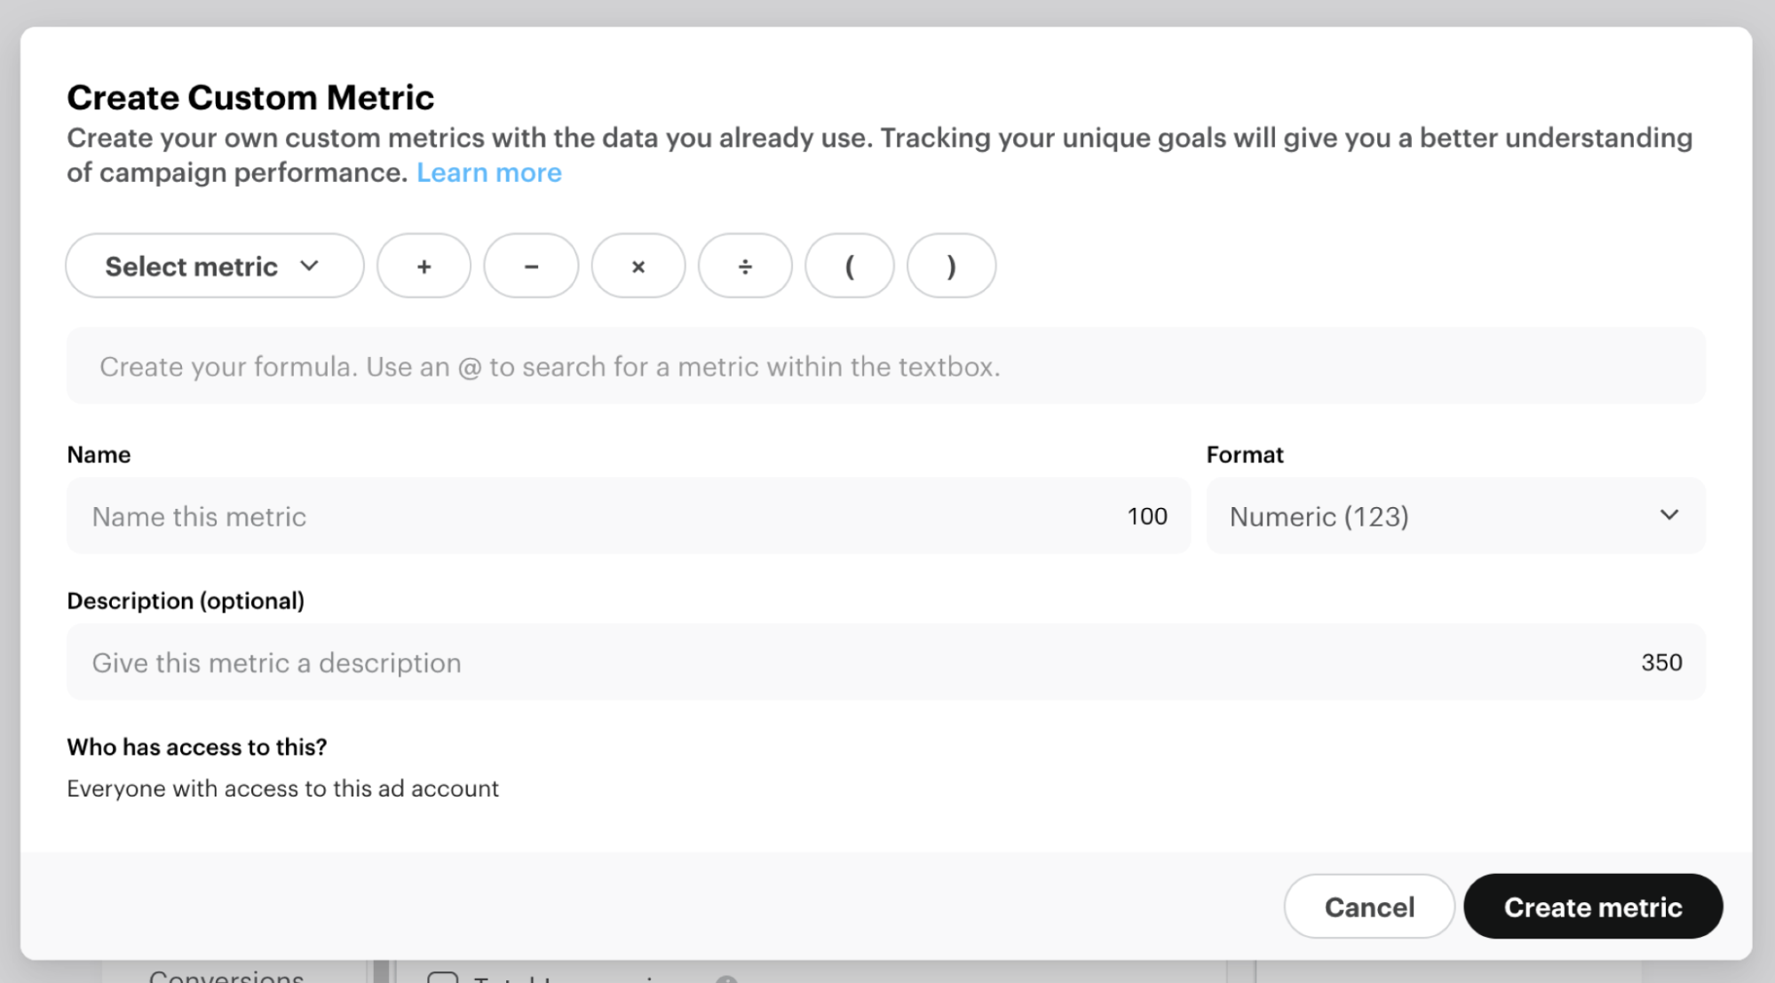Open the Select metric dropdown
This screenshot has height=983, width=1775.
click(x=215, y=266)
